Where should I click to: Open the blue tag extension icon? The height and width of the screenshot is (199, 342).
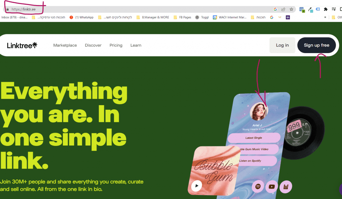pos(318,9)
